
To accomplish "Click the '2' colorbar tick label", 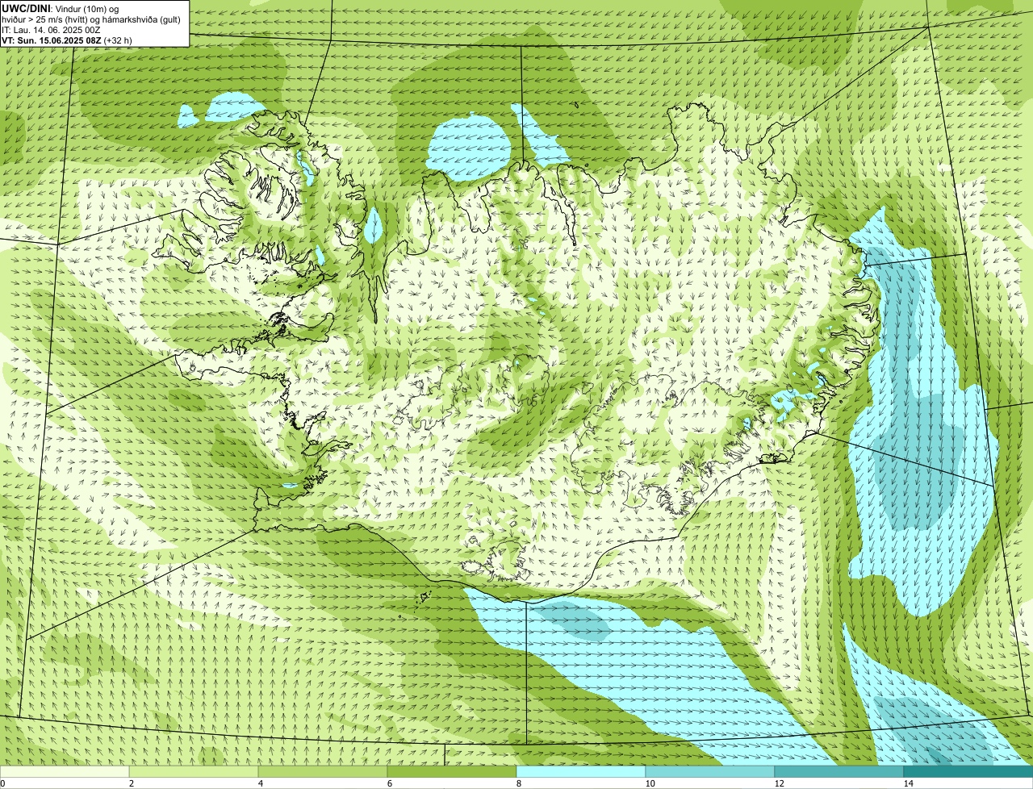I will point(131,783).
